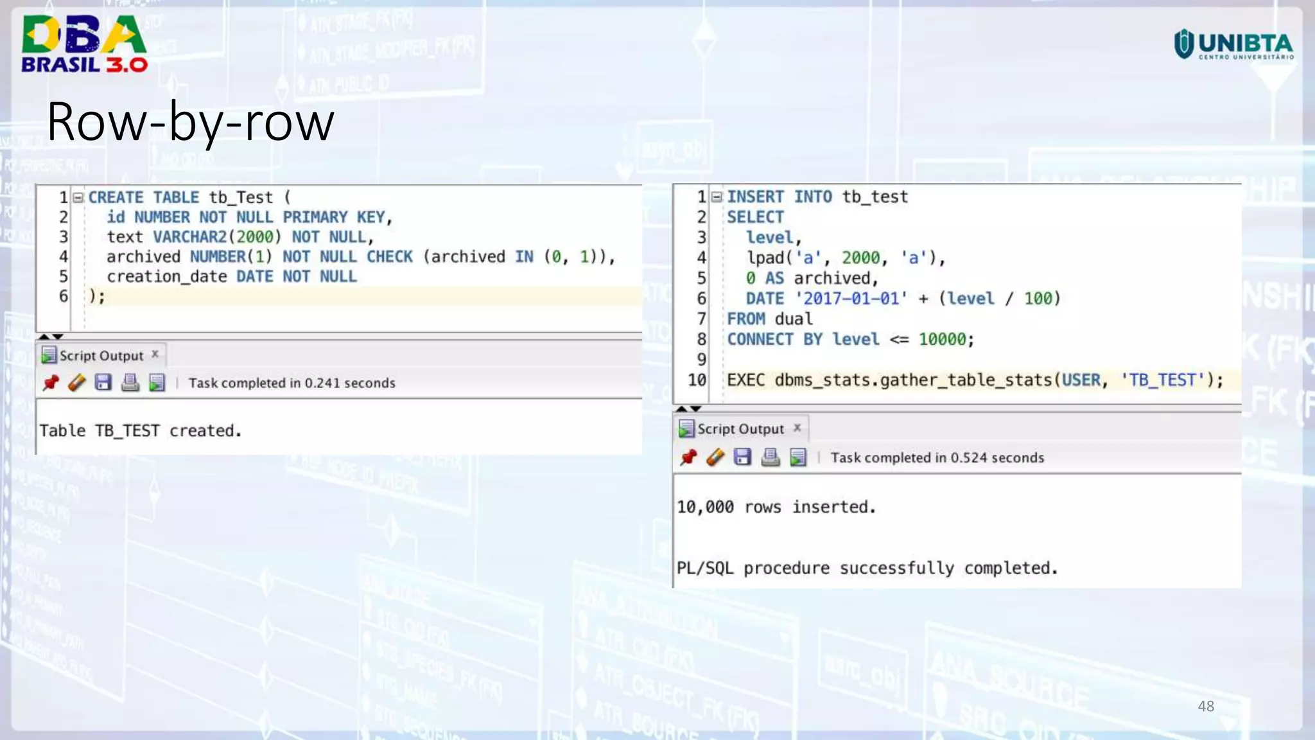Collapse the INSERT INTO code fold
Image resolution: width=1315 pixels, height=740 pixels.
(717, 197)
